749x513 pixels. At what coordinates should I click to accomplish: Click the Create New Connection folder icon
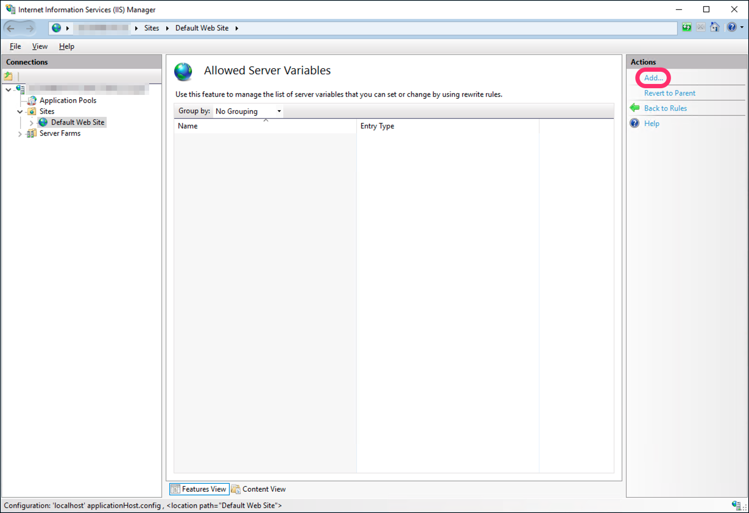(9, 77)
